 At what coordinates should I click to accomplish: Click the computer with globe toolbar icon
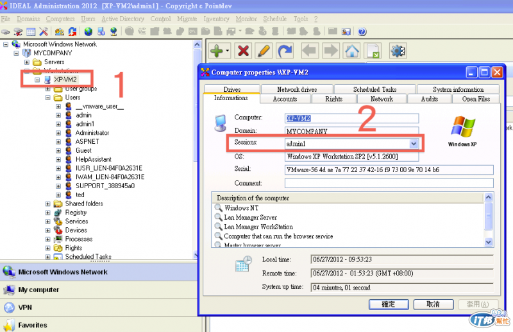[101, 32]
